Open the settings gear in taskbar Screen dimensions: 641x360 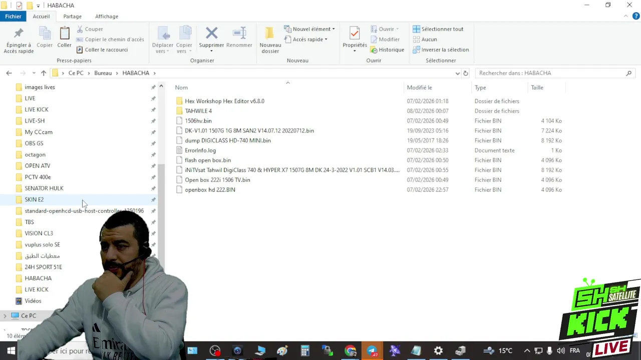click(x=438, y=350)
